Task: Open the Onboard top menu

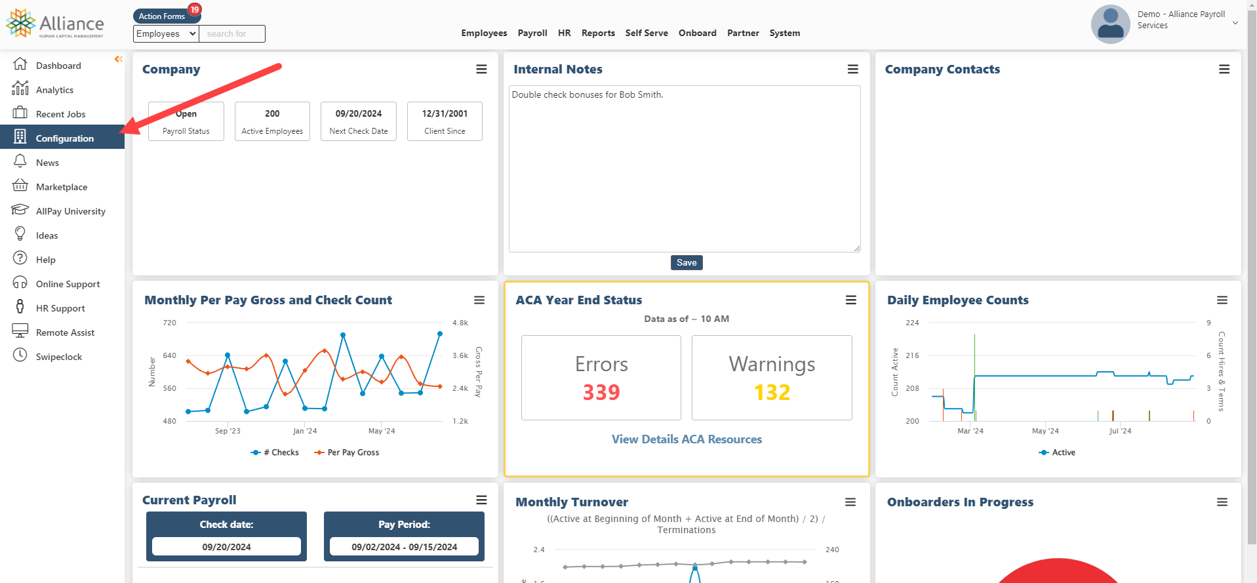Action: 698,33
